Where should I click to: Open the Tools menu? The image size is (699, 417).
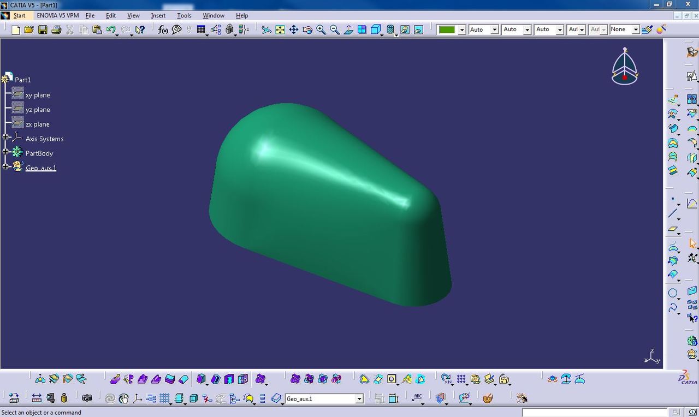[x=184, y=15]
